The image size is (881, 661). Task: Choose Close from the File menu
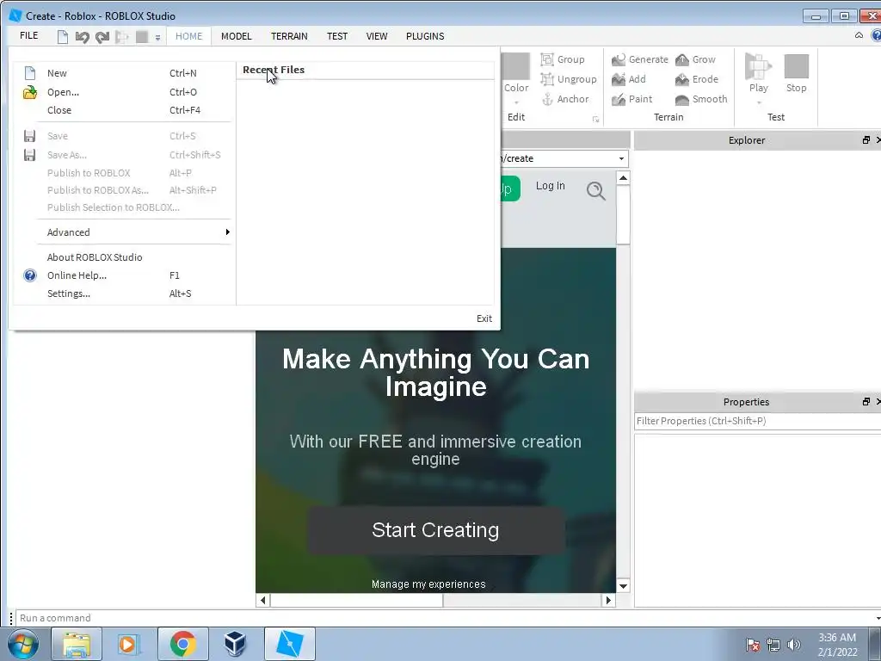pyautogui.click(x=122, y=110)
